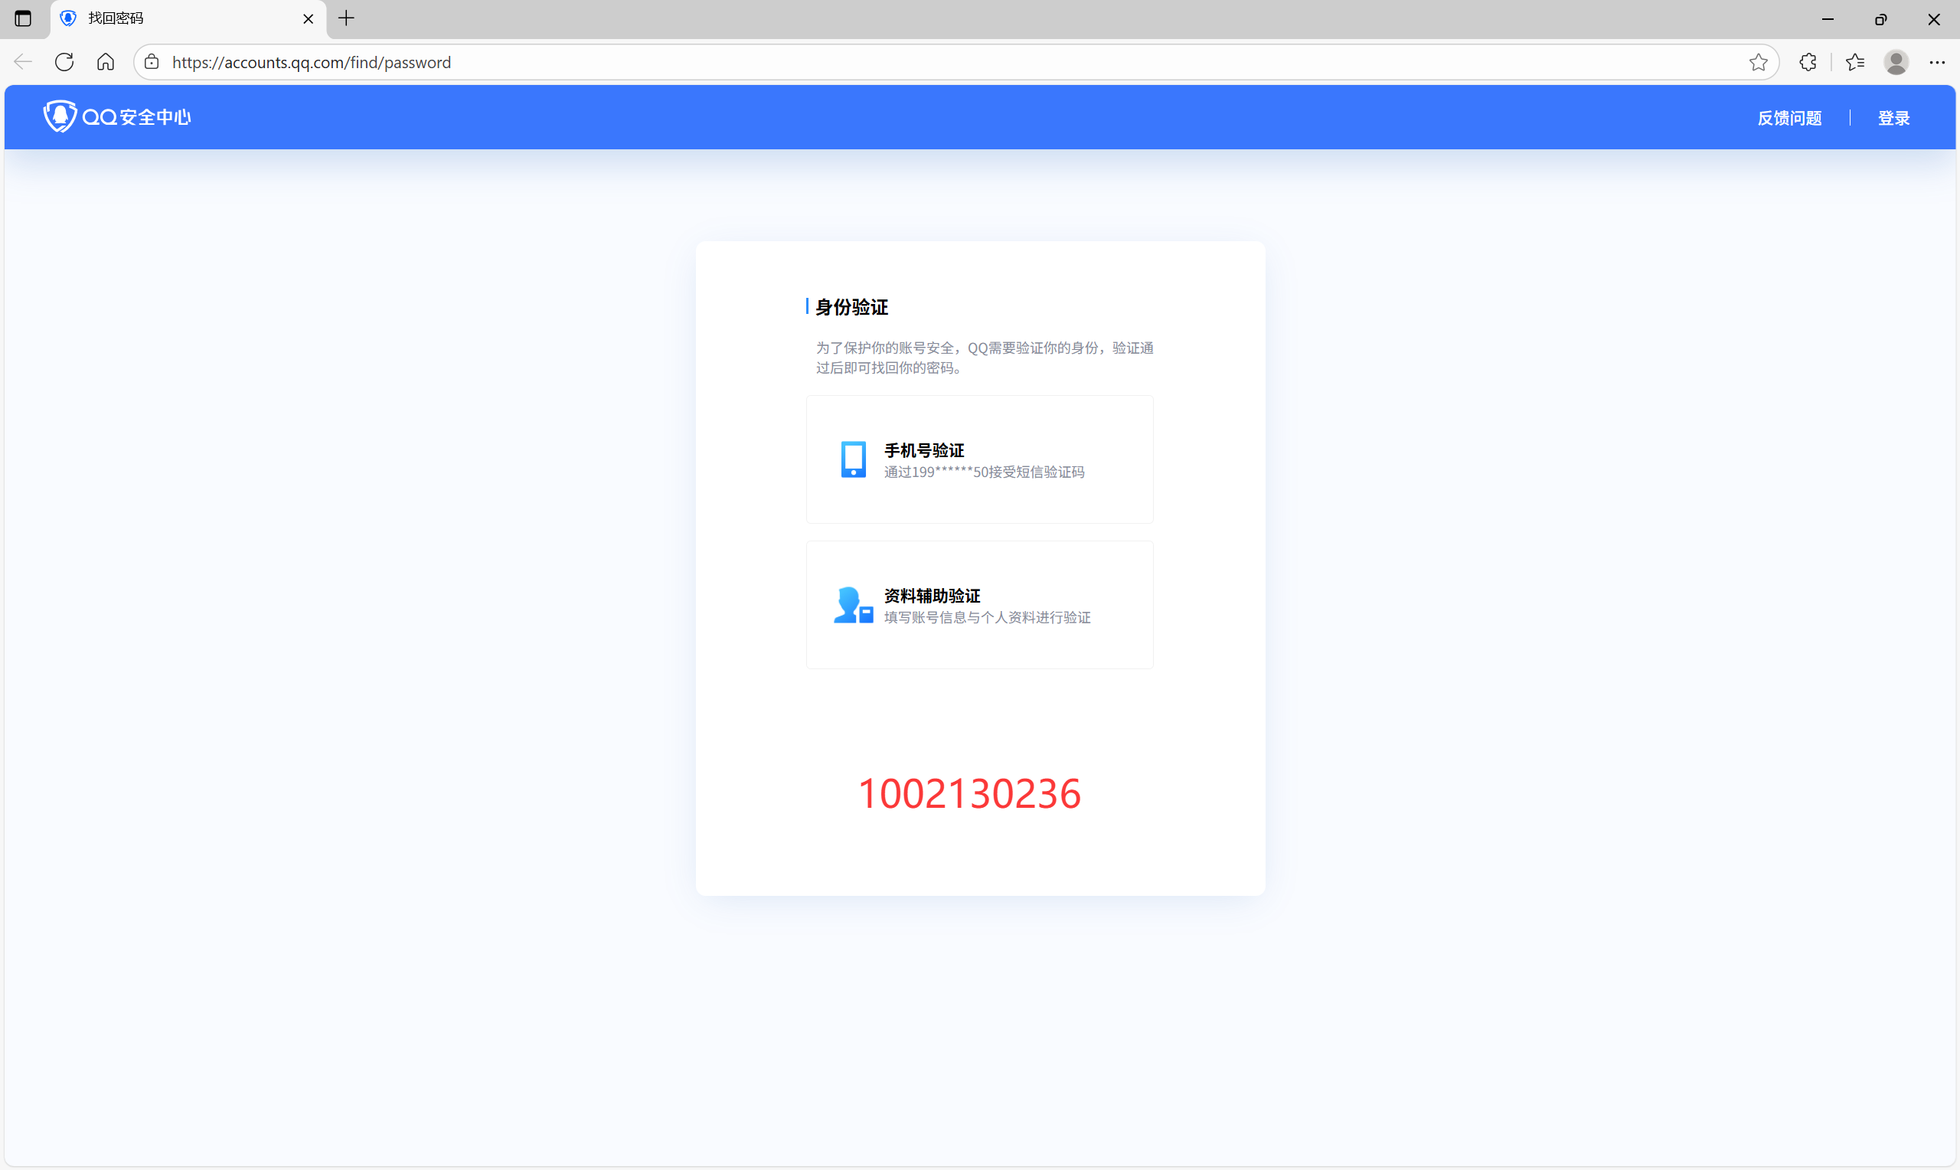Screen dimensions: 1960x1170
Task: Click the profile assisted verification person icon
Action: point(853,606)
